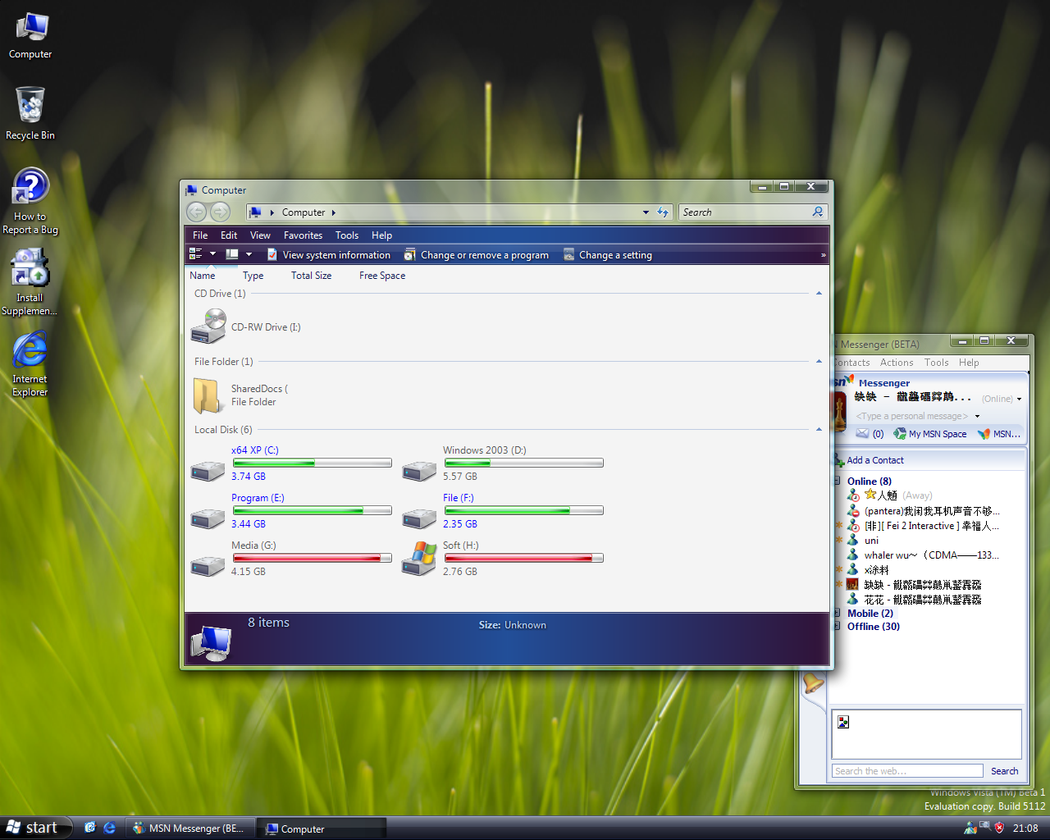The width and height of the screenshot is (1050, 840).
Task: Open the MSN mail inbox (0) icon
Action: coord(870,434)
